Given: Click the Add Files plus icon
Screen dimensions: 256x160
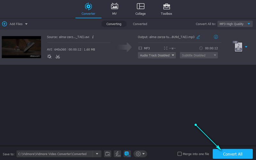Looking at the screenshot, I should pos(4,24).
